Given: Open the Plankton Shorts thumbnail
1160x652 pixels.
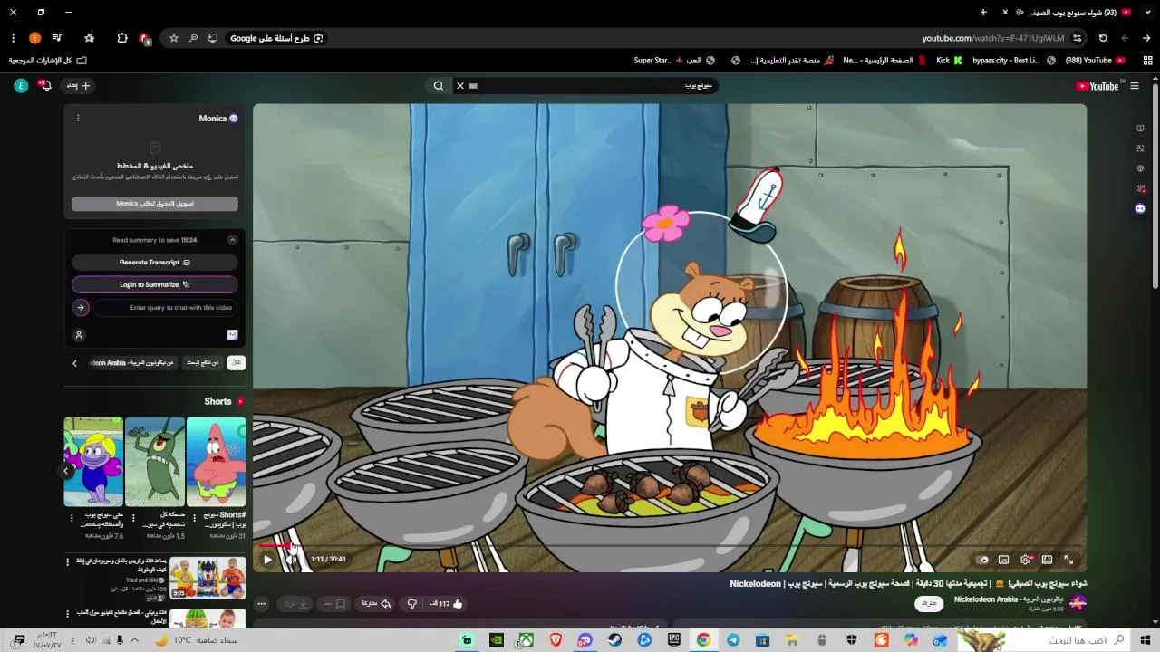Looking at the screenshot, I should point(155,462).
